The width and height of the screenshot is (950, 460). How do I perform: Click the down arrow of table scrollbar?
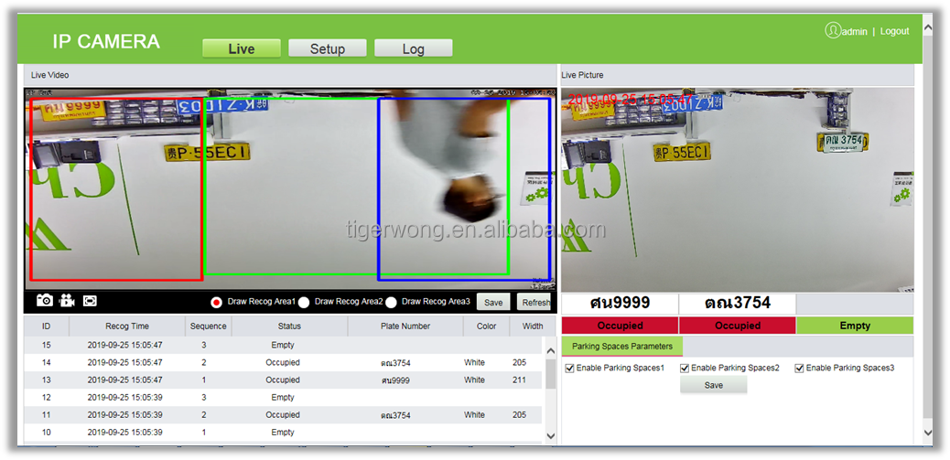[551, 435]
